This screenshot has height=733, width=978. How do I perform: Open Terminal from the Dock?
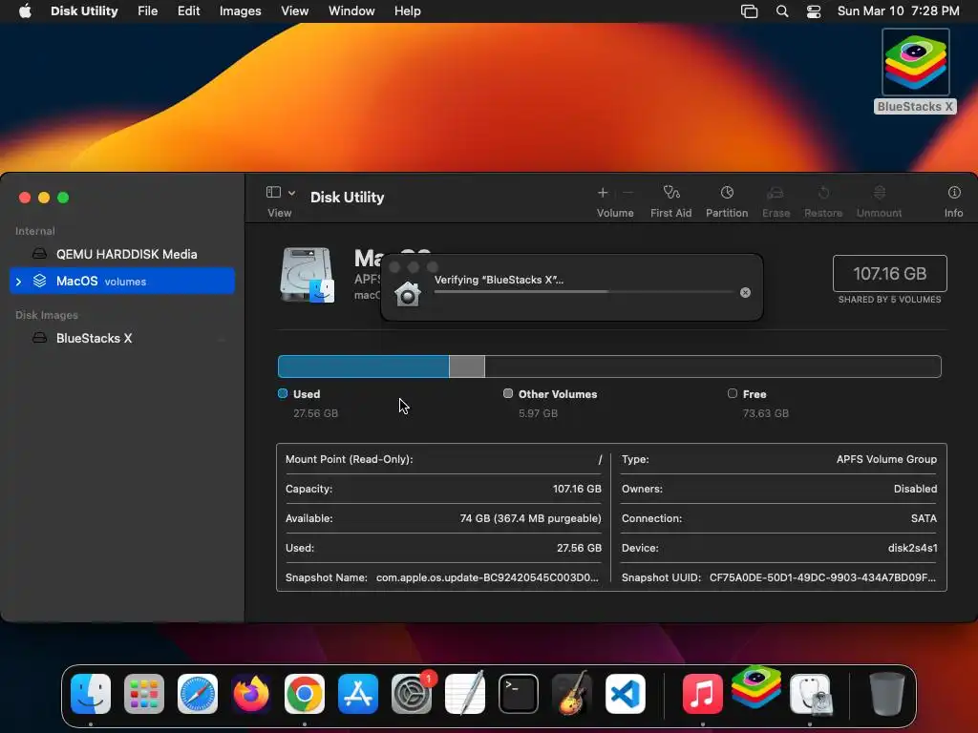click(519, 694)
